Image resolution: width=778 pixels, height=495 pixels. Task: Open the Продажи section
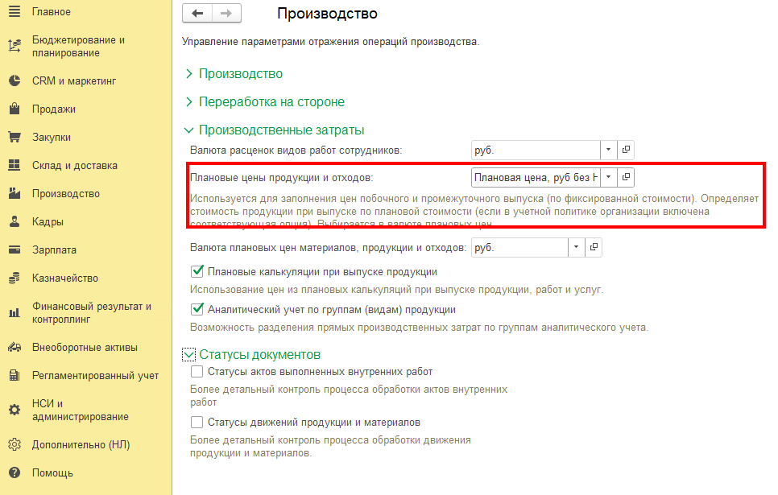click(x=54, y=109)
